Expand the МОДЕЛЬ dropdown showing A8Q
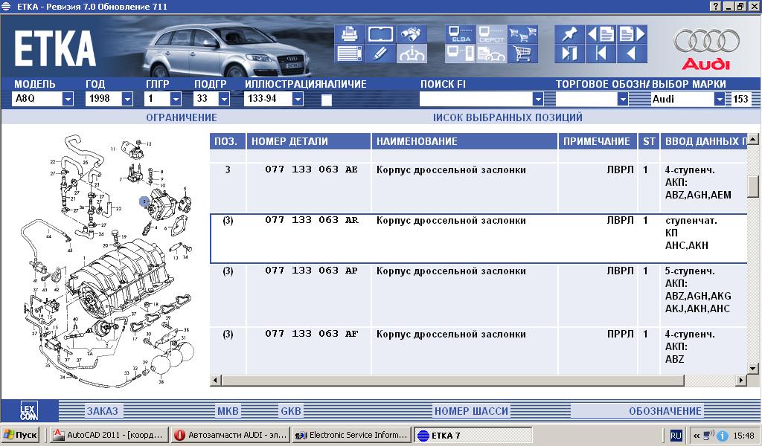This screenshot has height=446, width=762. pos(68,99)
